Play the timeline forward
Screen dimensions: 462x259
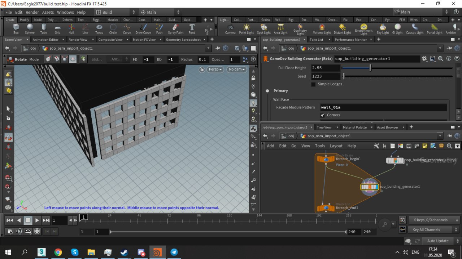pos(37,220)
